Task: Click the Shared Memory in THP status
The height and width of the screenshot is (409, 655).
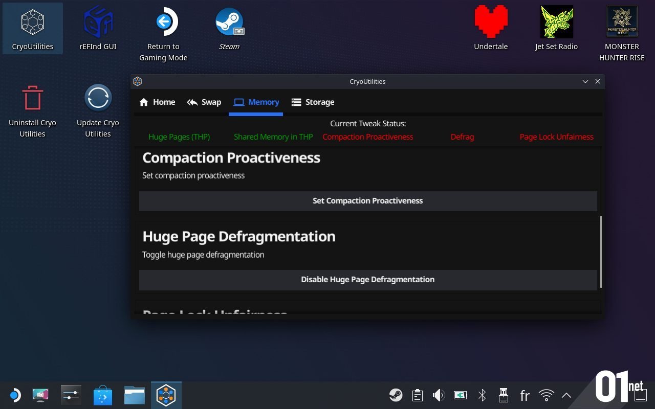Action: click(273, 137)
